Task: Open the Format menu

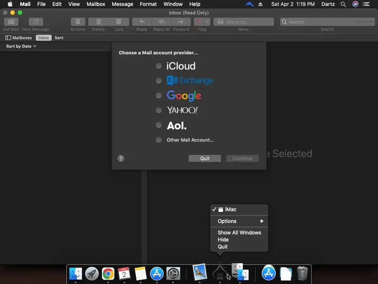Action: (x=148, y=4)
